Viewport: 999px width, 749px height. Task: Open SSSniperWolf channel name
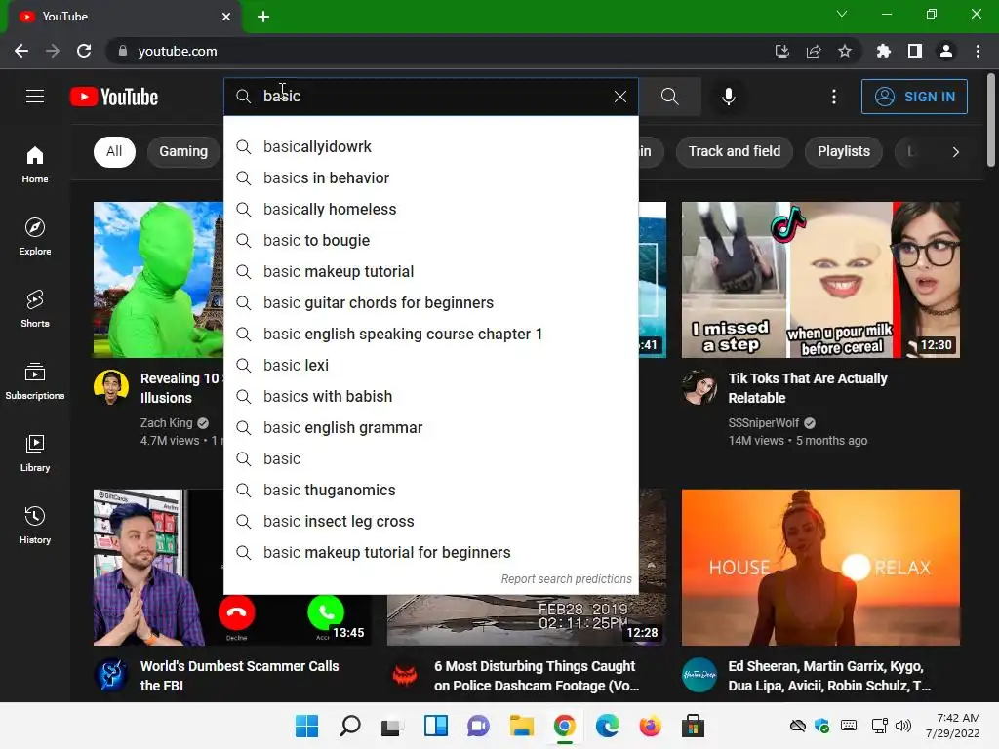(763, 423)
